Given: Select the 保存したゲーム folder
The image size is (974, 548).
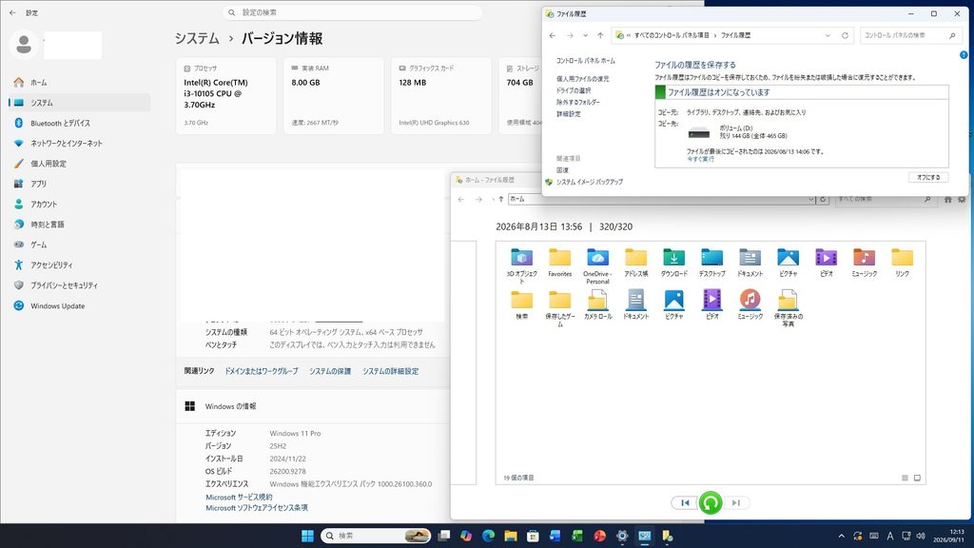Looking at the screenshot, I should [559, 308].
